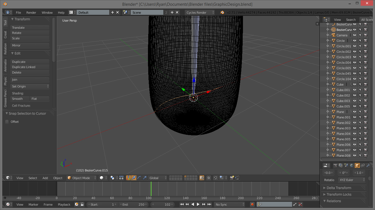Screen dimensions: 375x210
Task: Toggle Cube.001 visibility eye
Action: [x=355, y=90]
